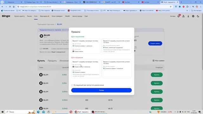
Task: Click the download app icon
Action: tap(188, 16)
